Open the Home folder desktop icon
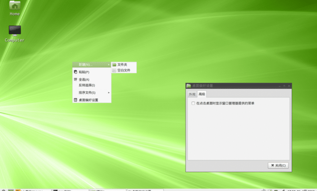317x191 pixels. 15,8
